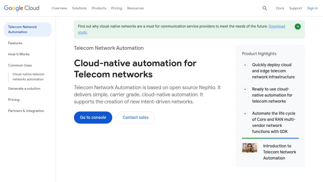Go to Docs
Image resolution: width=323 pixels, height=182 pixels.
(x=280, y=8)
